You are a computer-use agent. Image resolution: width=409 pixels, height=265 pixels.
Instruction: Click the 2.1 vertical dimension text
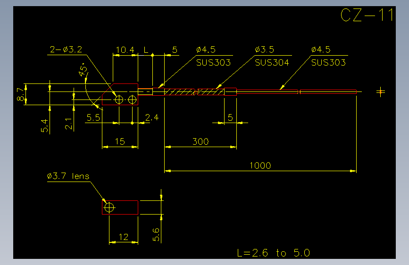(x=68, y=124)
